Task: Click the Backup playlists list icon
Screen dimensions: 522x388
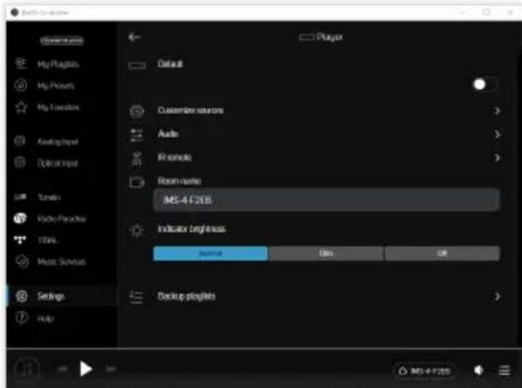Action: (x=136, y=297)
